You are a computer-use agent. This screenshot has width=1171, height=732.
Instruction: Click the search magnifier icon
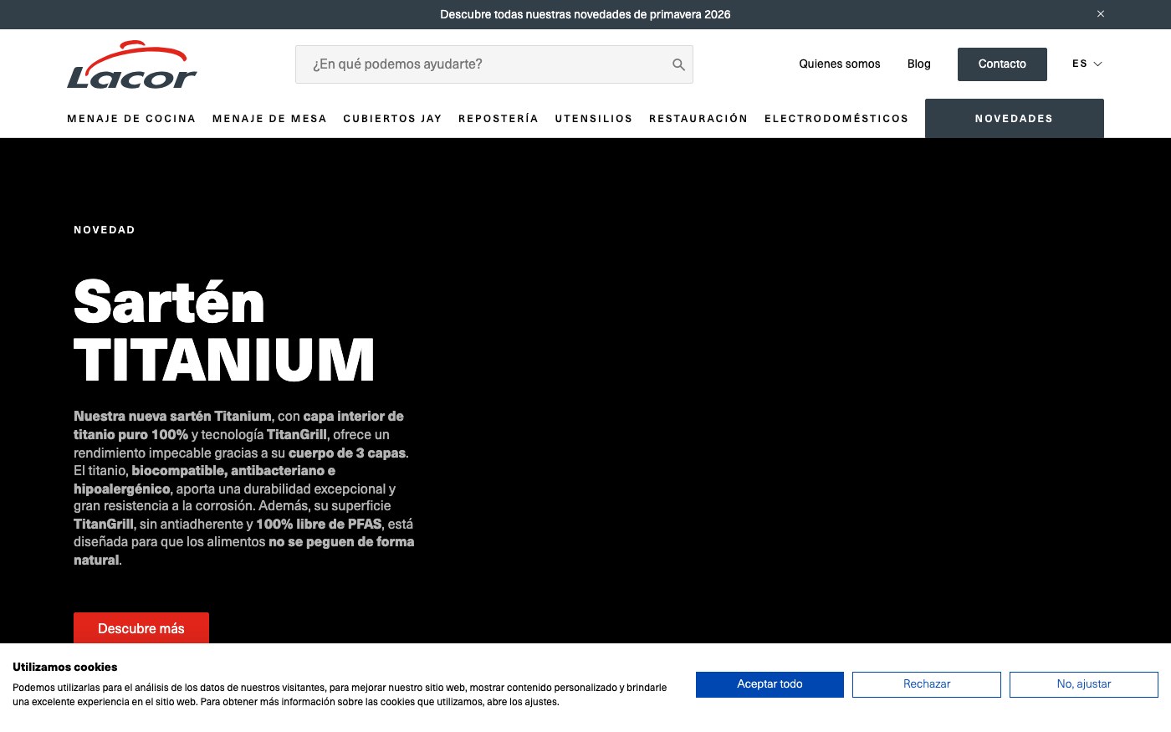tap(678, 64)
